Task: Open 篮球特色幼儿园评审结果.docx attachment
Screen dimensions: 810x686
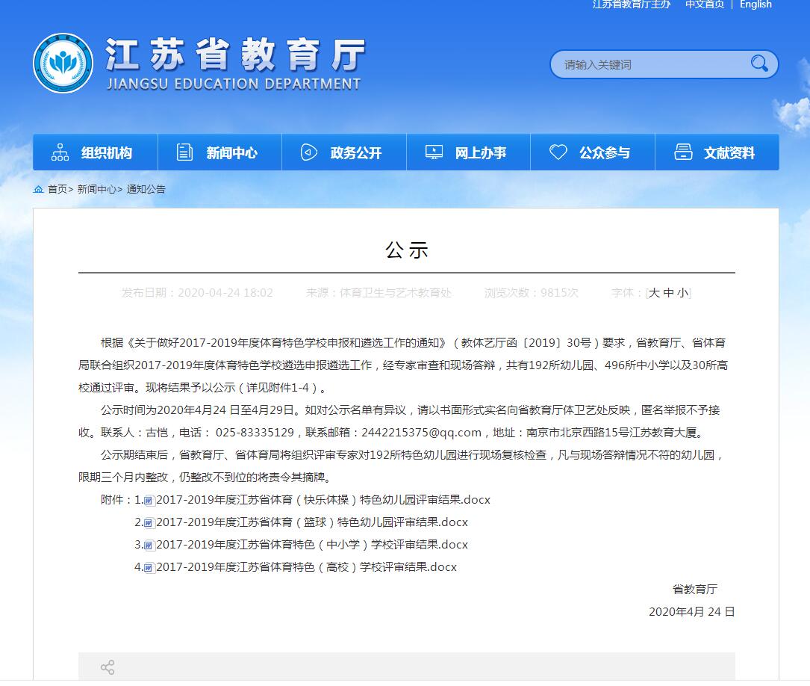Action: tap(312, 522)
